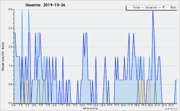
Task: Click the 22 h x-axis label
Action: (164, 105)
